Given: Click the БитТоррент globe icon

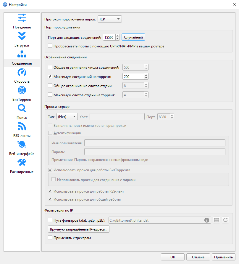Looking at the screenshot, I should tap(22, 90).
